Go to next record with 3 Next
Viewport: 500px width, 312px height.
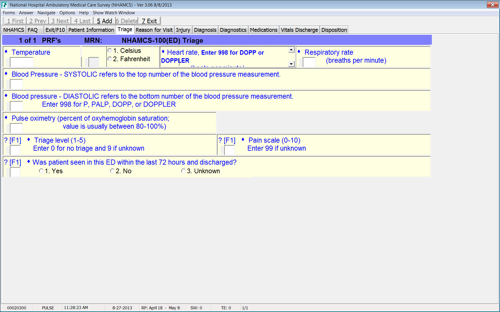tap(60, 21)
